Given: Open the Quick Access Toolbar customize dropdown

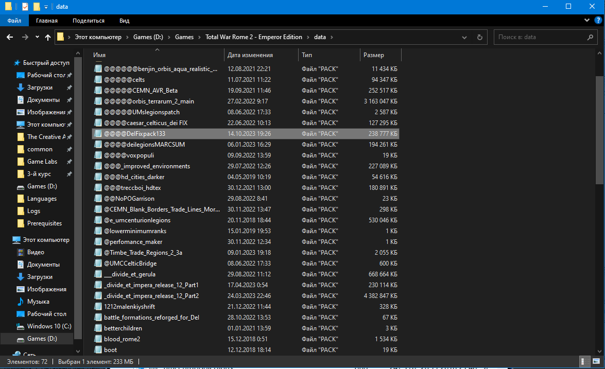Looking at the screenshot, I should [46, 7].
